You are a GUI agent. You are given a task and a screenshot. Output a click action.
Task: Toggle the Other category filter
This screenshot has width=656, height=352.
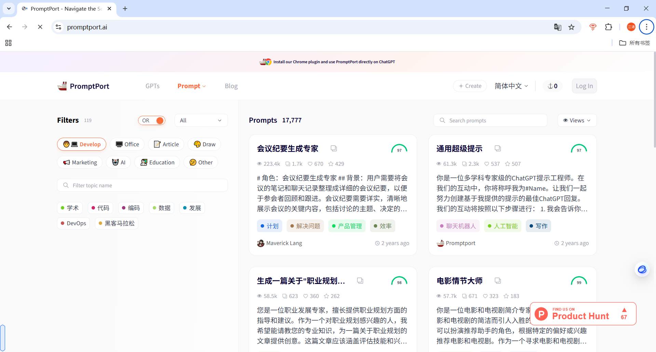tap(201, 162)
